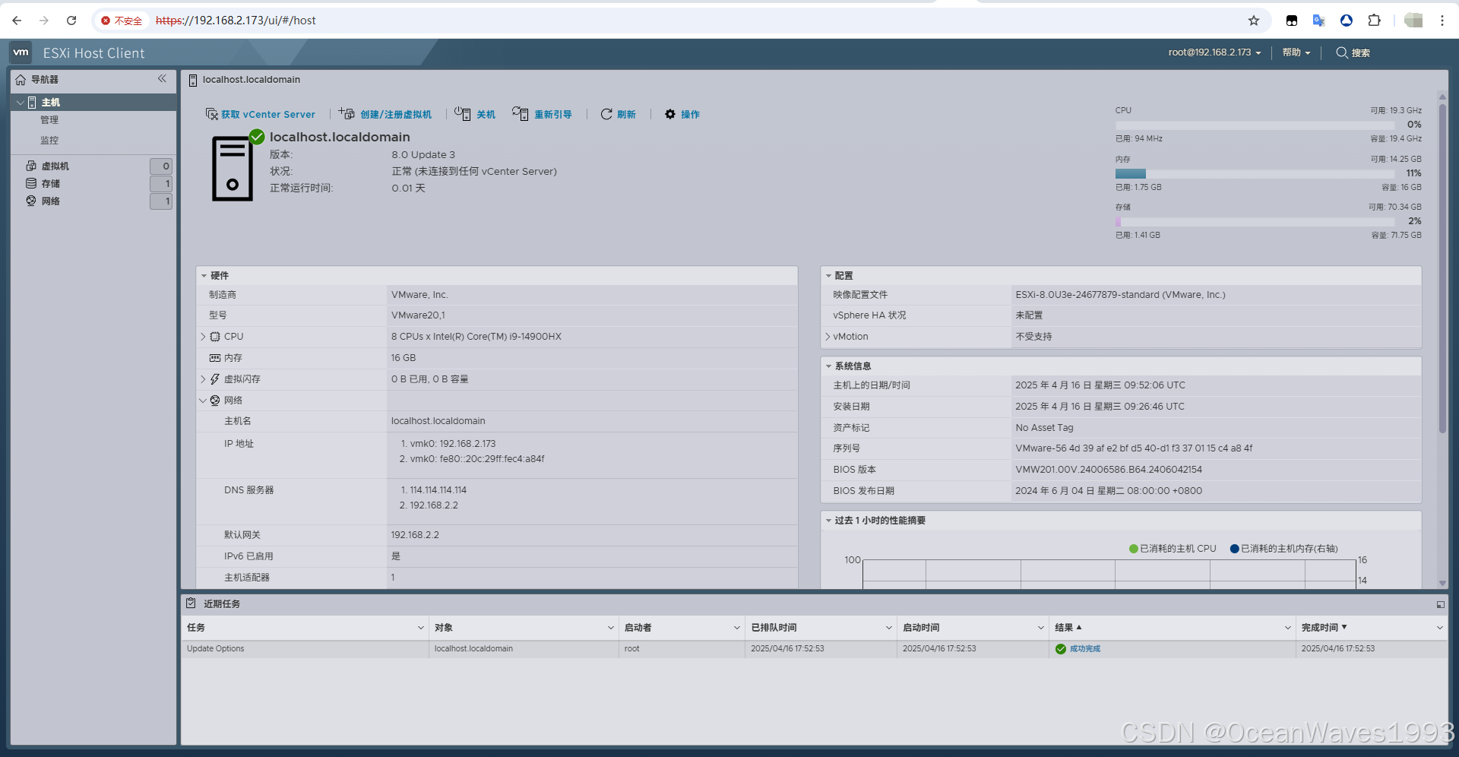Click the Refresh toolbar icon
The width and height of the screenshot is (1459, 757).
[x=606, y=114]
